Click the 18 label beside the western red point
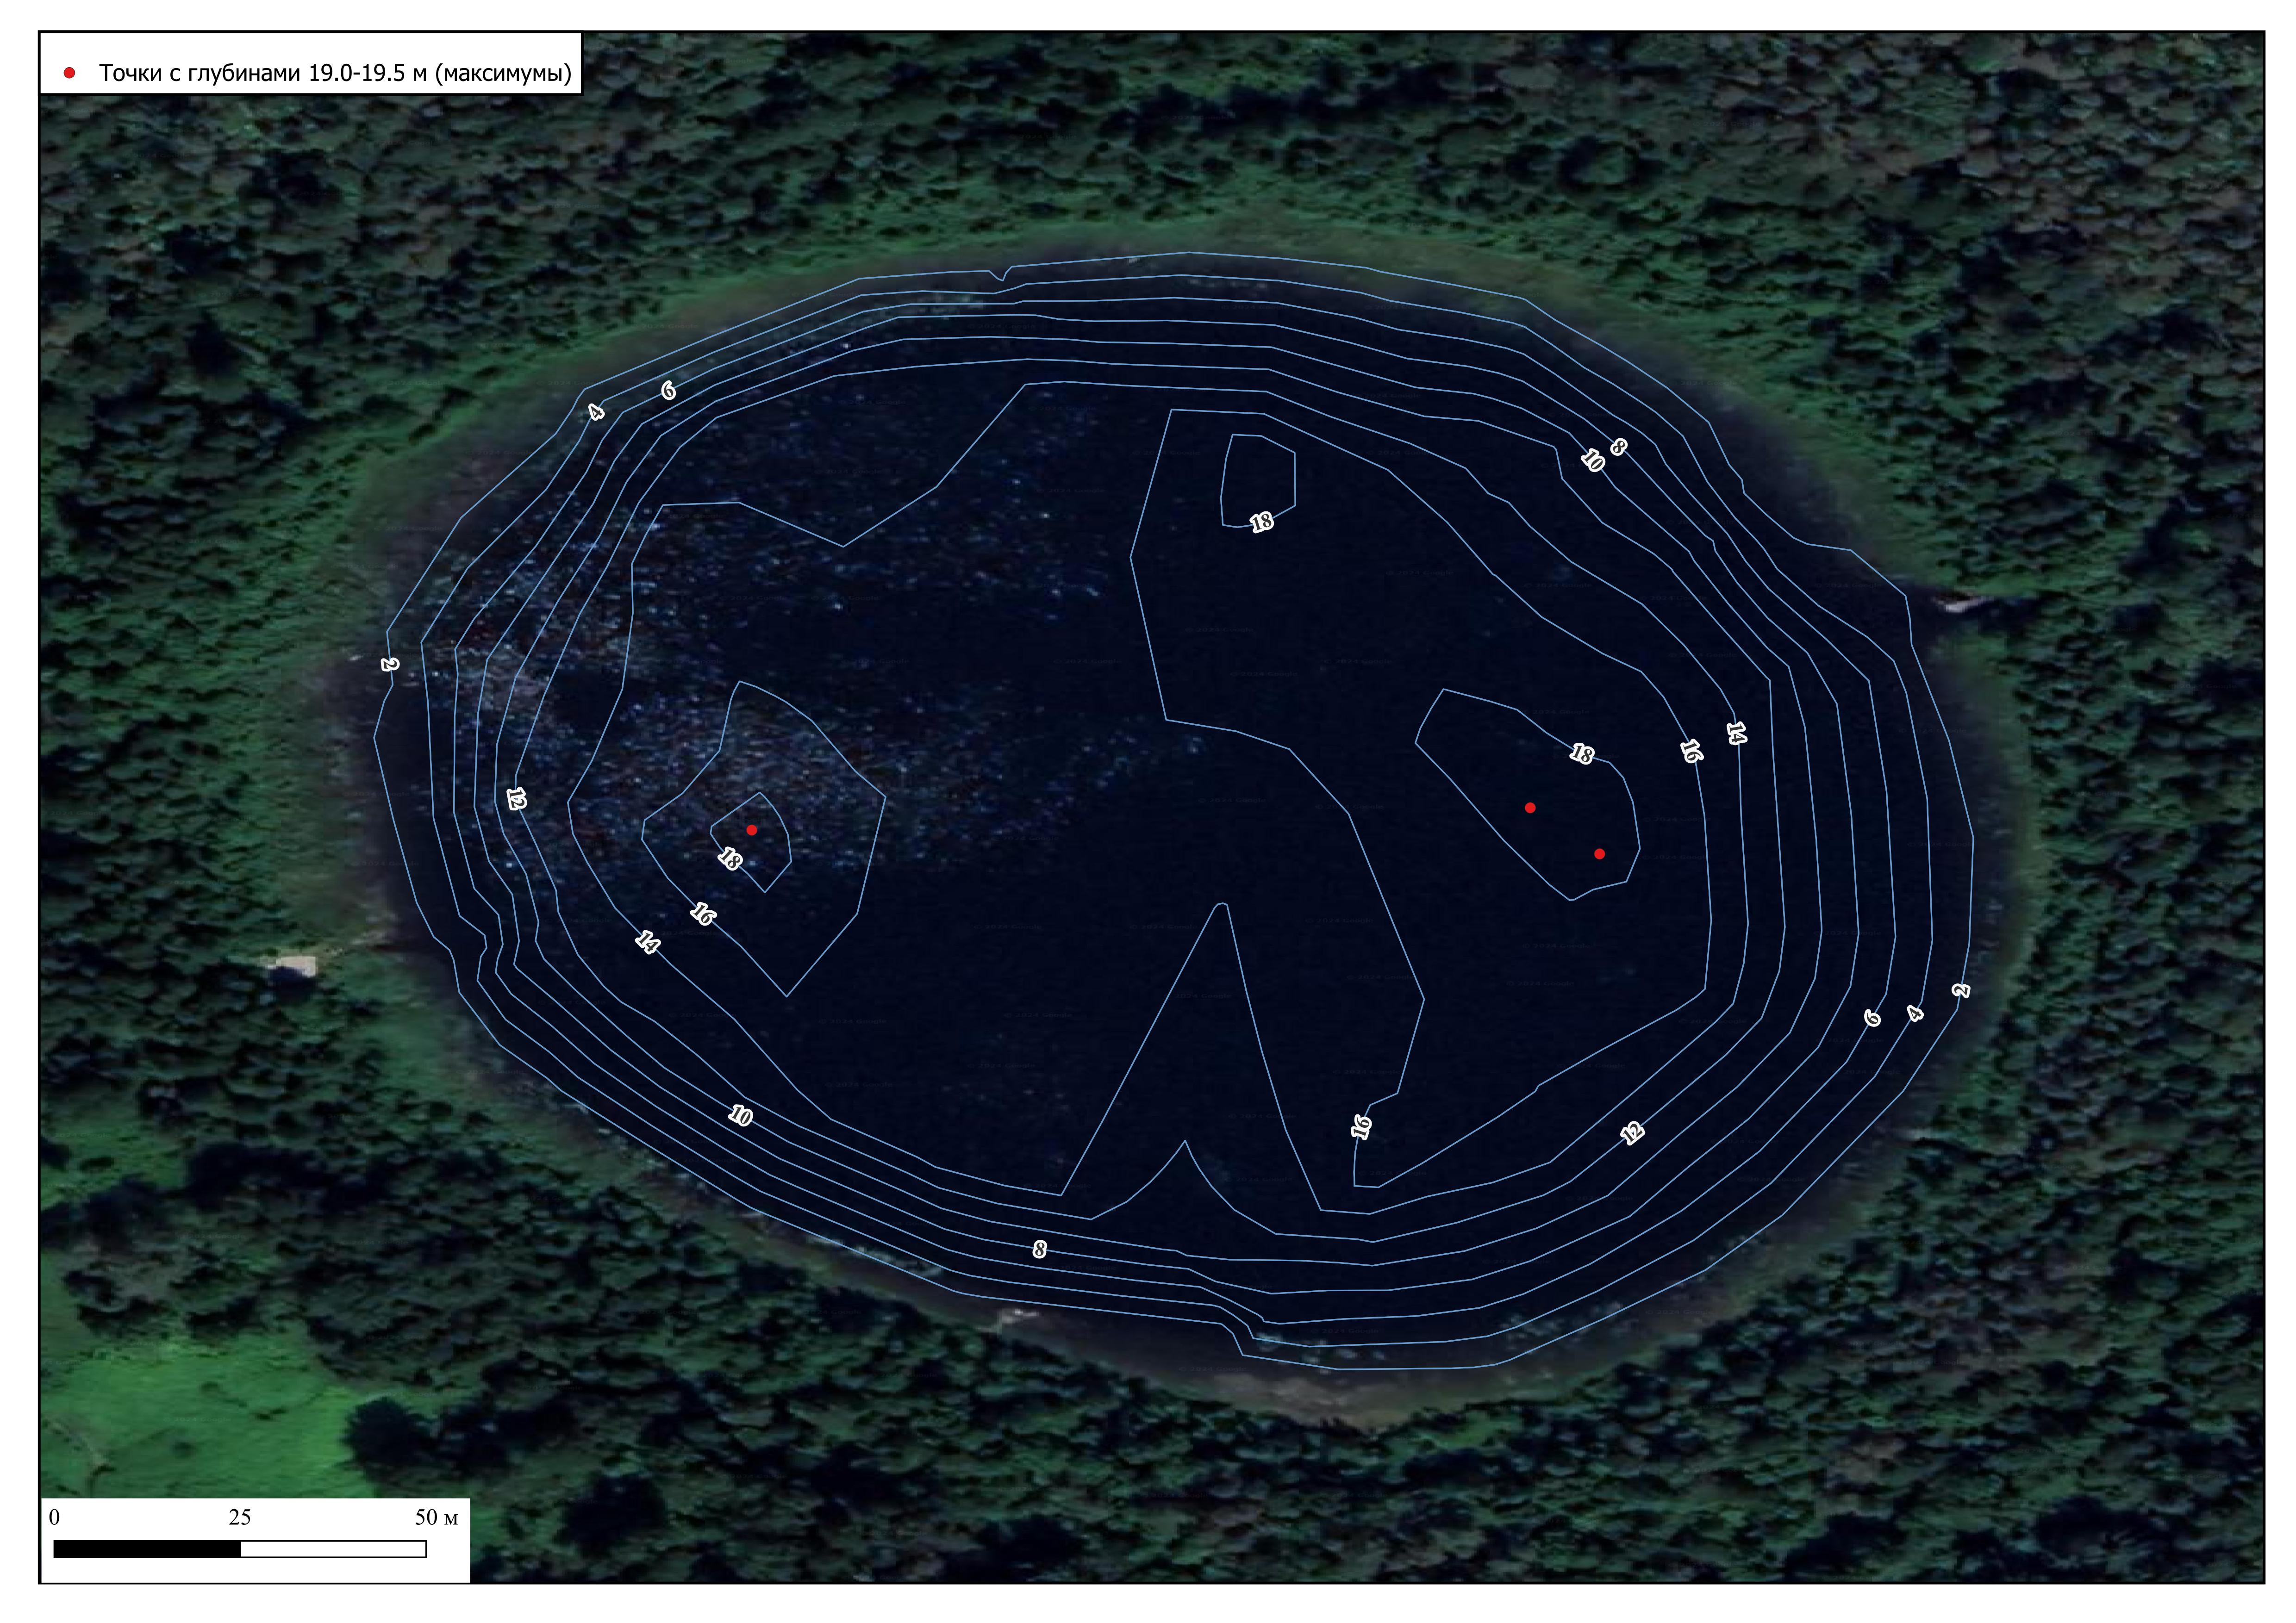This screenshot has width=2296, height=1623. click(x=730, y=859)
